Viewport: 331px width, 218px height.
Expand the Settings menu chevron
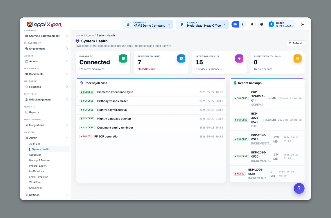67,195
